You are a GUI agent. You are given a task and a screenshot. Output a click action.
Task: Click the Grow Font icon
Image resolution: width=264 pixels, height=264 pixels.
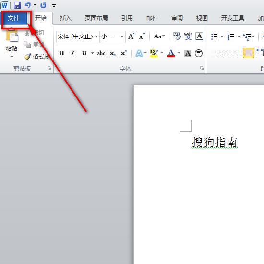(x=132, y=36)
